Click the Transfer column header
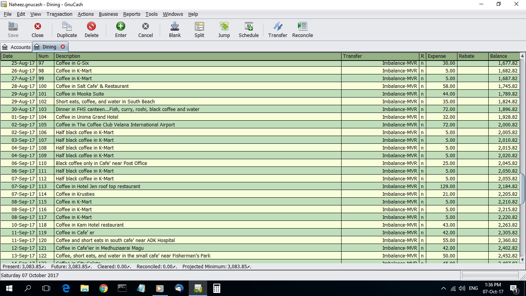This screenshot has height=296, width=526. click(380, 56)
